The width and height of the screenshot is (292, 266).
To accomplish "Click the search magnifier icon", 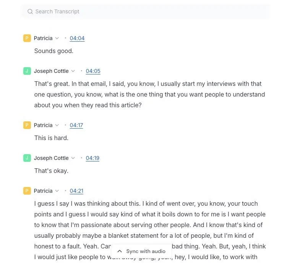I will click(30, 11).
